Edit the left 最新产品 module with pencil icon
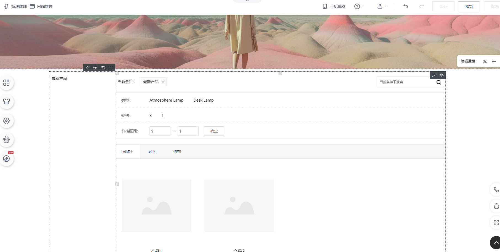The height and width of the screenshot is (252, 500). coord(87,68)
